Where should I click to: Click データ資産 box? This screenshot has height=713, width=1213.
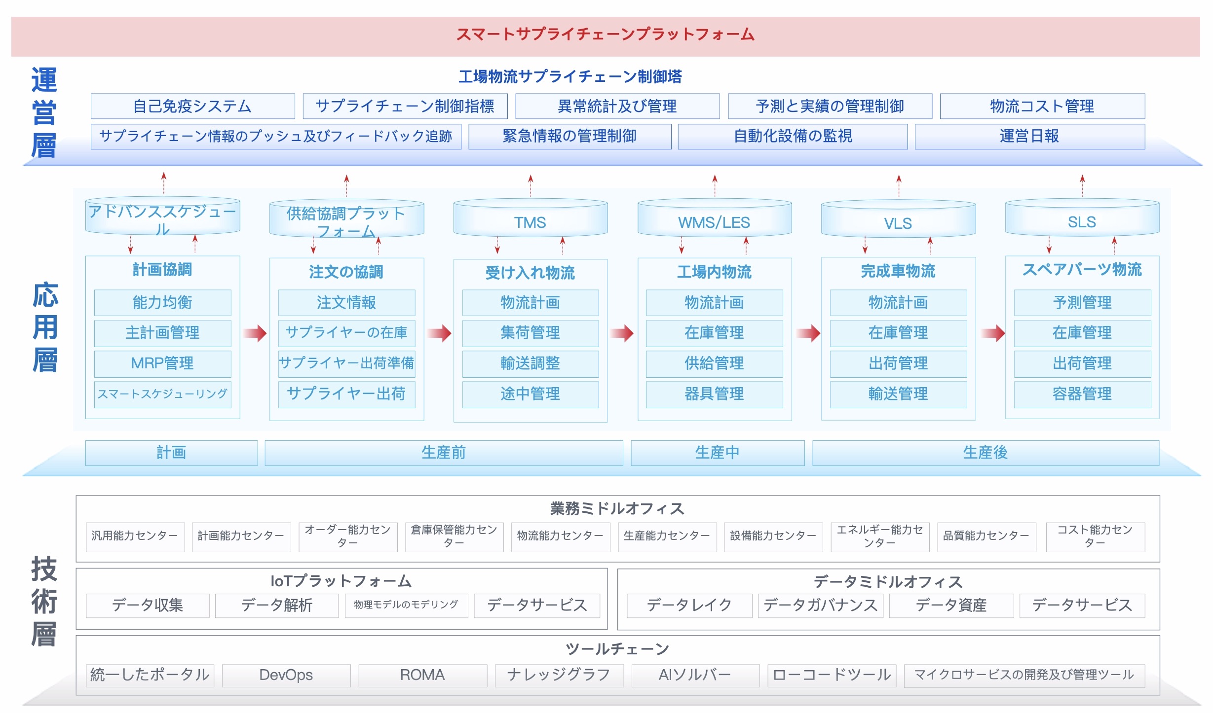tap(951, 606)
